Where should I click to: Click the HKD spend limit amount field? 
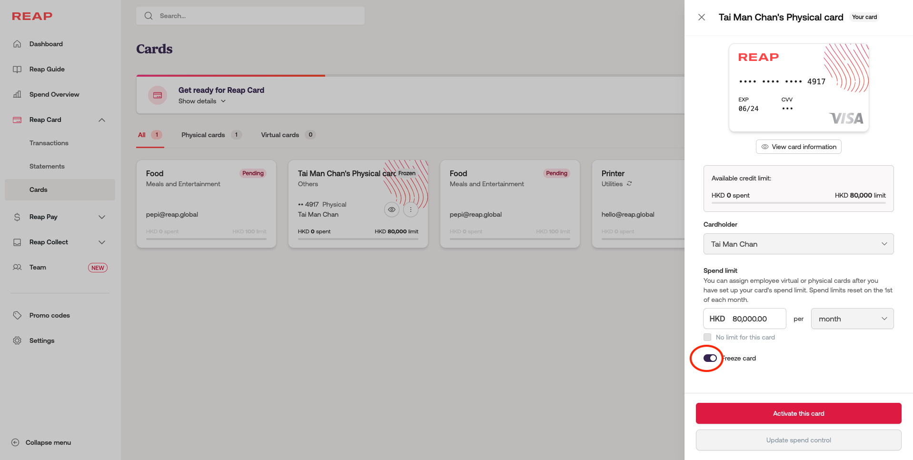[x=744, y=319]
